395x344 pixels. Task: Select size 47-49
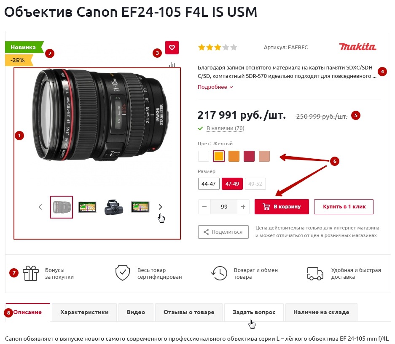[232, 184]
